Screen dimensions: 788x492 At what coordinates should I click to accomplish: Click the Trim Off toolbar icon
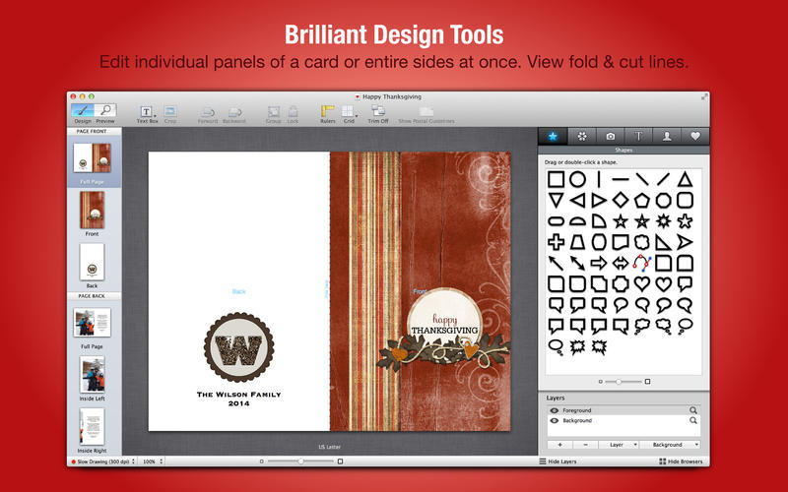tap(377, 111)
